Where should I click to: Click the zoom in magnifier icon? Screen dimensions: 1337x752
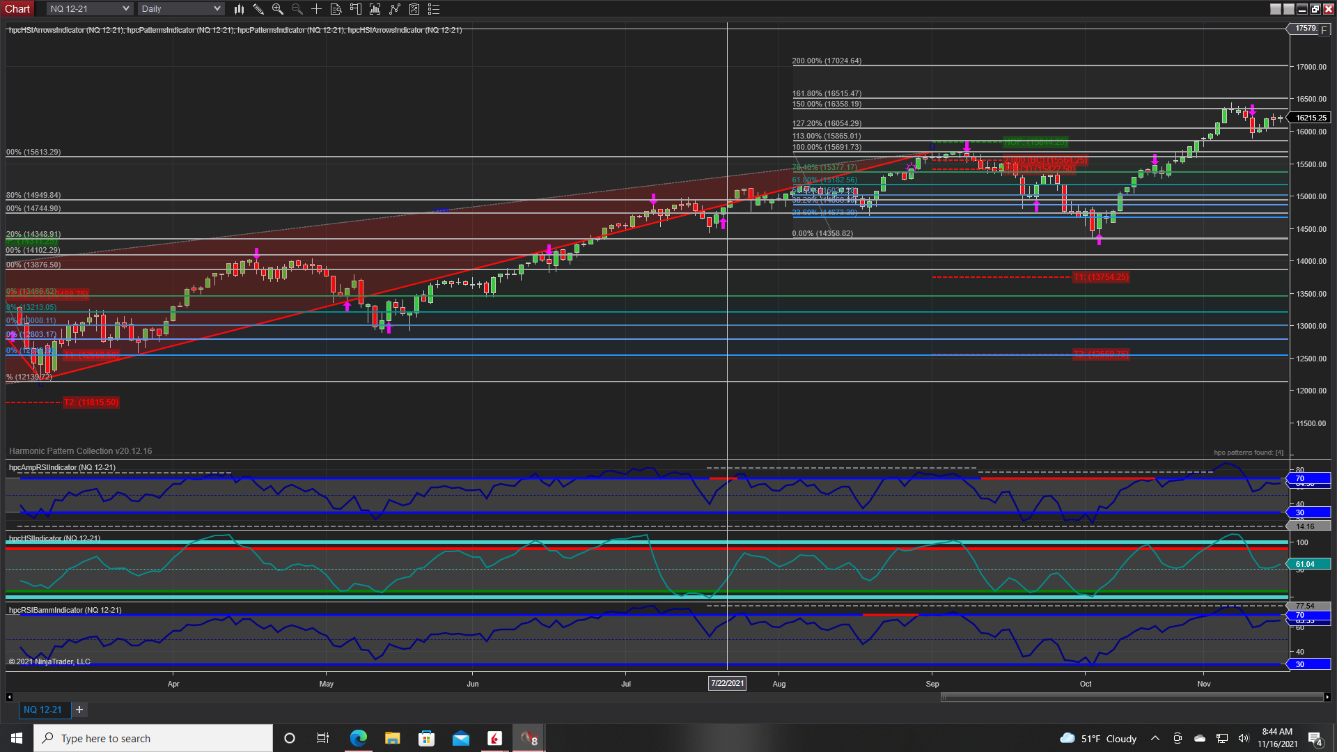(278, 9)
